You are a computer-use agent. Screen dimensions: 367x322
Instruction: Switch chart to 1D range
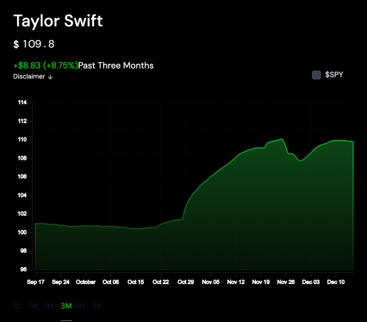[x=17, y=306]
